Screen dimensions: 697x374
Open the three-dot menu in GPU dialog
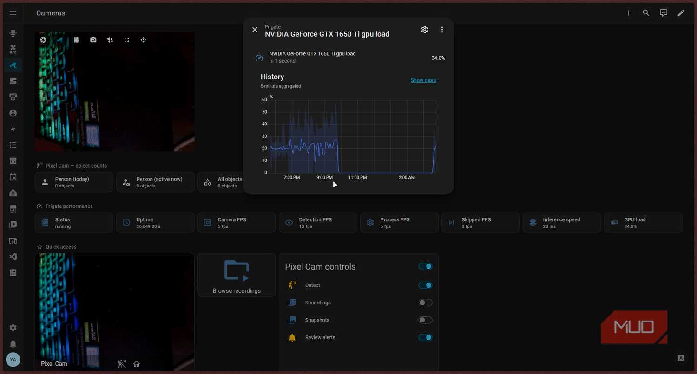pos(442,30)
